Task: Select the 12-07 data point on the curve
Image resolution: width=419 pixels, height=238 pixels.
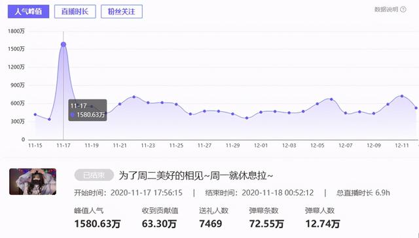Action: (346, 113)
